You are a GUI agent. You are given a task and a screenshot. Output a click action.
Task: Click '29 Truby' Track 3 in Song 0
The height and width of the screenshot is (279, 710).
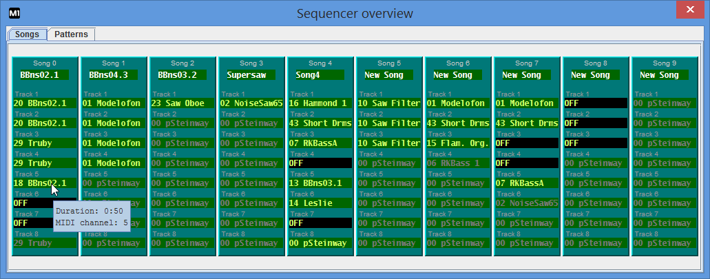tap(45, 143)
